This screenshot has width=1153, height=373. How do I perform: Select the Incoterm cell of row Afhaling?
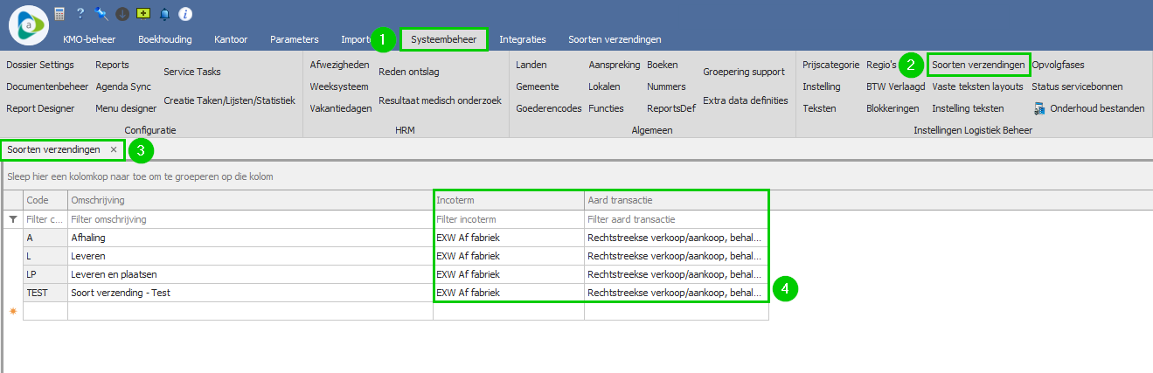pos(508,238)
